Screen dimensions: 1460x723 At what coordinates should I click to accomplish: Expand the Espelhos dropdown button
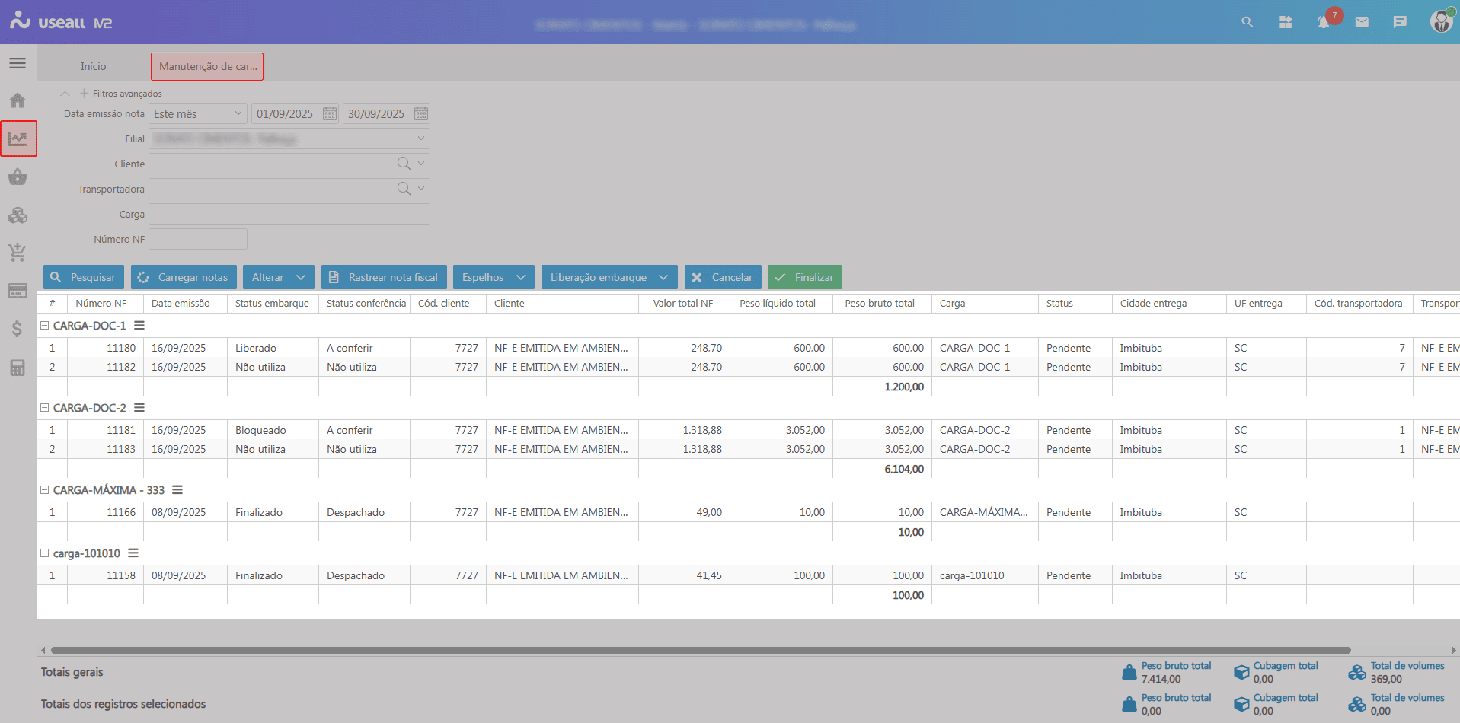(x=521, y=278)
